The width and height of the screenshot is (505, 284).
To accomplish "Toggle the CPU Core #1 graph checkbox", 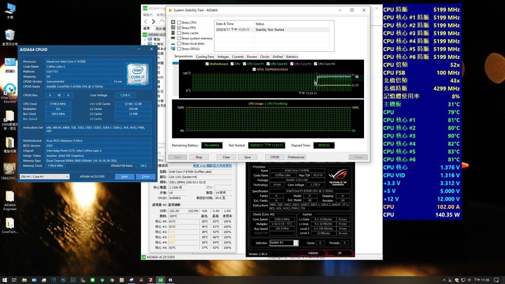I will [245, 64].
